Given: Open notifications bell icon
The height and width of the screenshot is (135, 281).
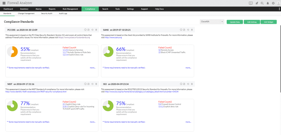Looking at the screenshot, I should pyautogui.click(x=268, y=3).
